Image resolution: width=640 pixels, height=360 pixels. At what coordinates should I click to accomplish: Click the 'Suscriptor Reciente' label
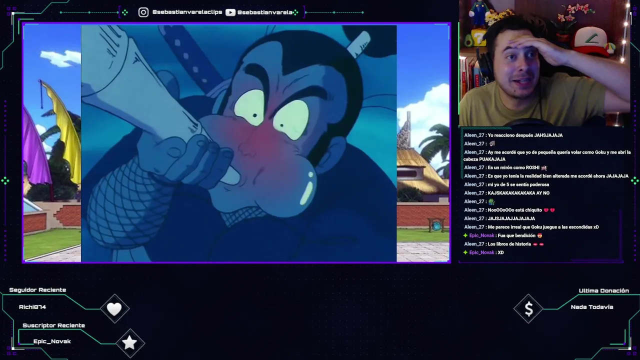(x=53, y=325)
